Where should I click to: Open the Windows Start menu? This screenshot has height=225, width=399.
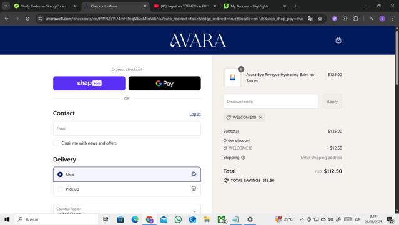pyautogui.click(x=7, y=219)
